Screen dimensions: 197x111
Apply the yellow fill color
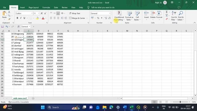click(37, 18)
